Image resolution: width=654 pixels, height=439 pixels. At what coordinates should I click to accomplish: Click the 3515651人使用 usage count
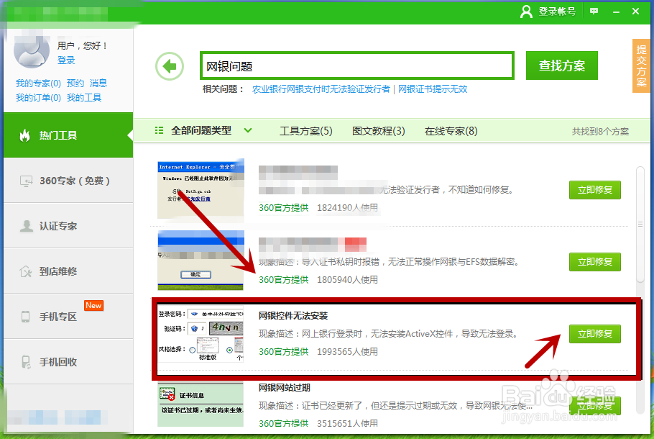[347, 424]
